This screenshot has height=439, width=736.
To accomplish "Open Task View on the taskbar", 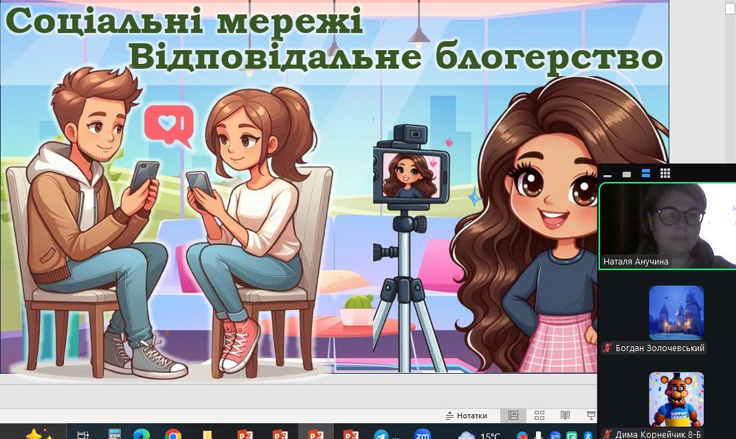I will (82, 434).
